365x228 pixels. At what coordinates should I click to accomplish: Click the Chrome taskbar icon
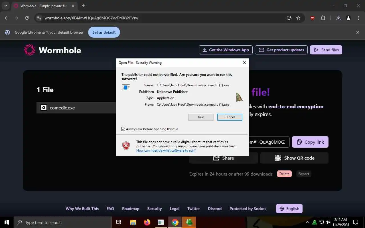(x=175, y=222)
